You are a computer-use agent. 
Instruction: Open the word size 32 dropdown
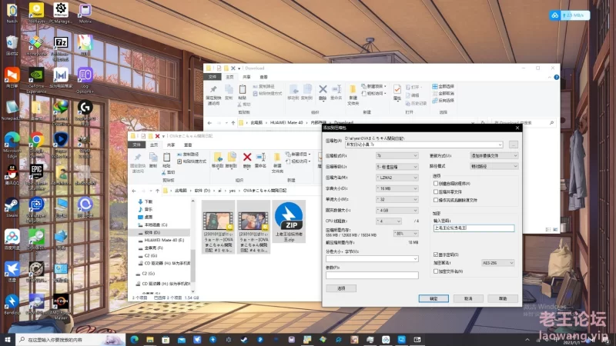pos(397,199)
